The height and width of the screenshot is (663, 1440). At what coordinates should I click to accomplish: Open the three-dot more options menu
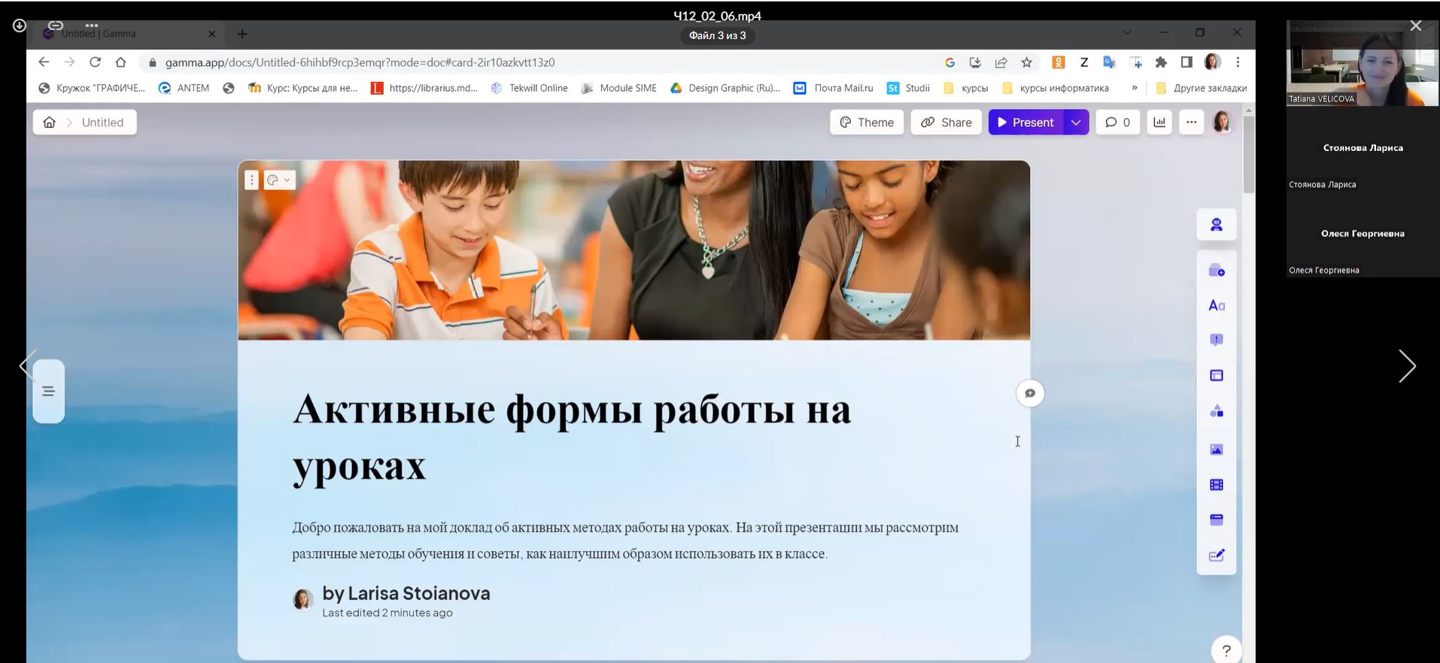coord(1191,123)
